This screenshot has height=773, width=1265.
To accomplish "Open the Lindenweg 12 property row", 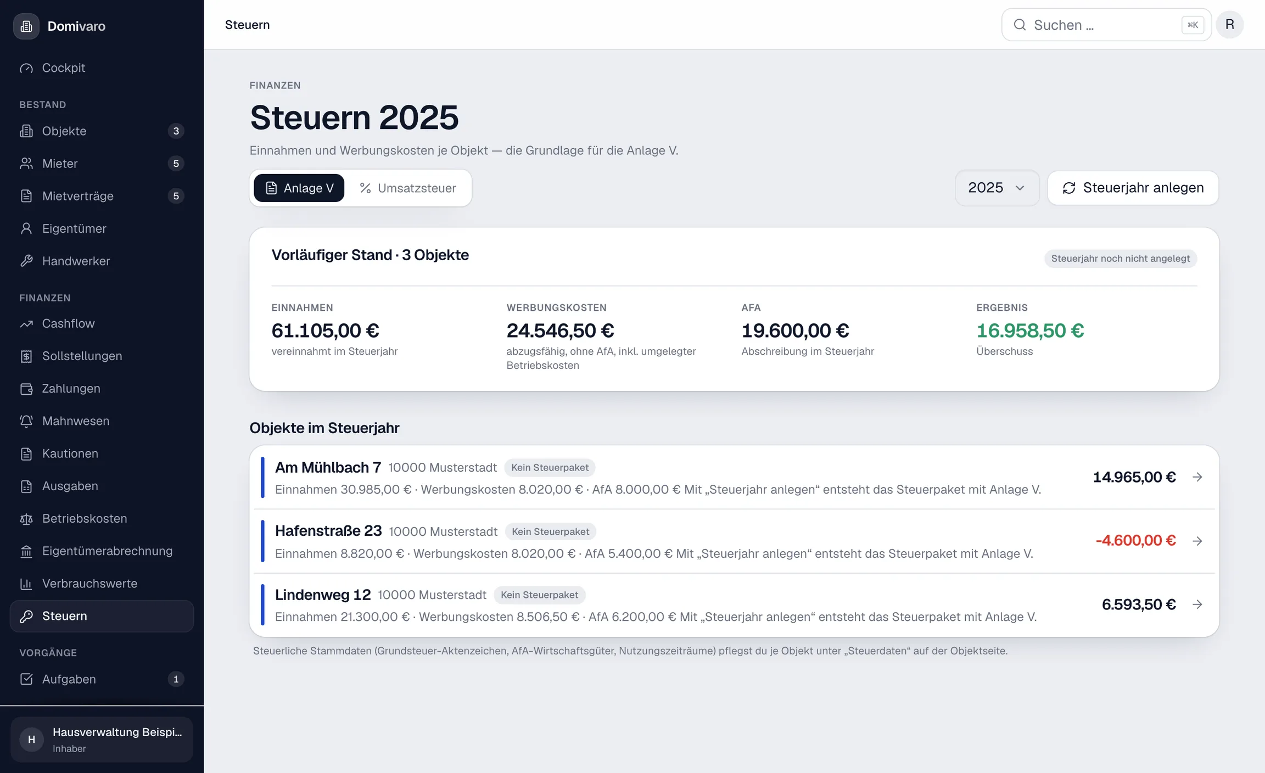I will [734, 605].
